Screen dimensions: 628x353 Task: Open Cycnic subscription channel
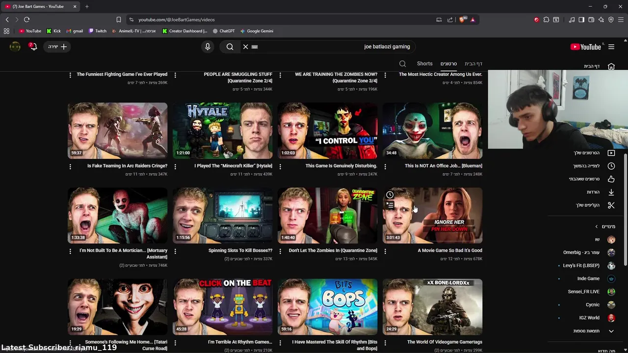coord(600,304)
